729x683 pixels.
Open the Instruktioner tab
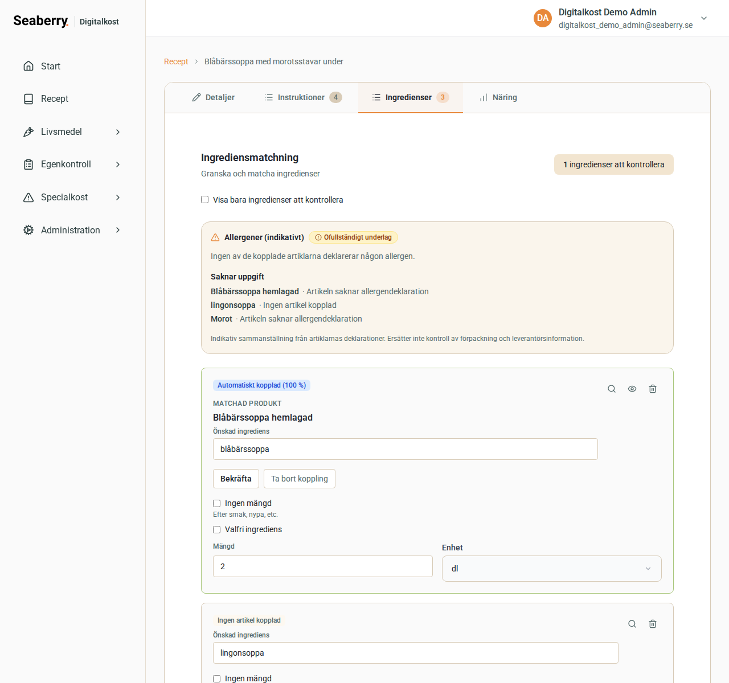pos(303,97)
